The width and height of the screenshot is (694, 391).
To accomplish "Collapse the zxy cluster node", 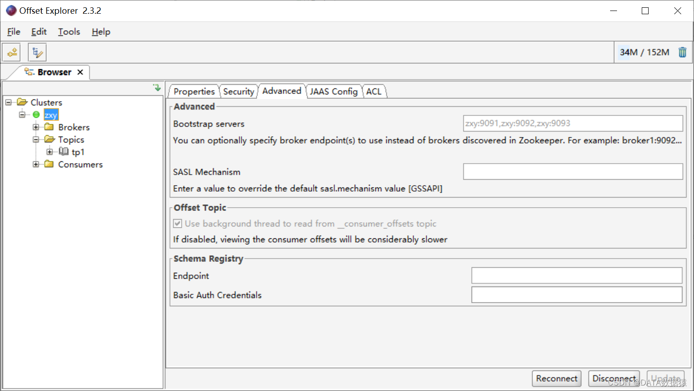I will (x=22, y=115).
